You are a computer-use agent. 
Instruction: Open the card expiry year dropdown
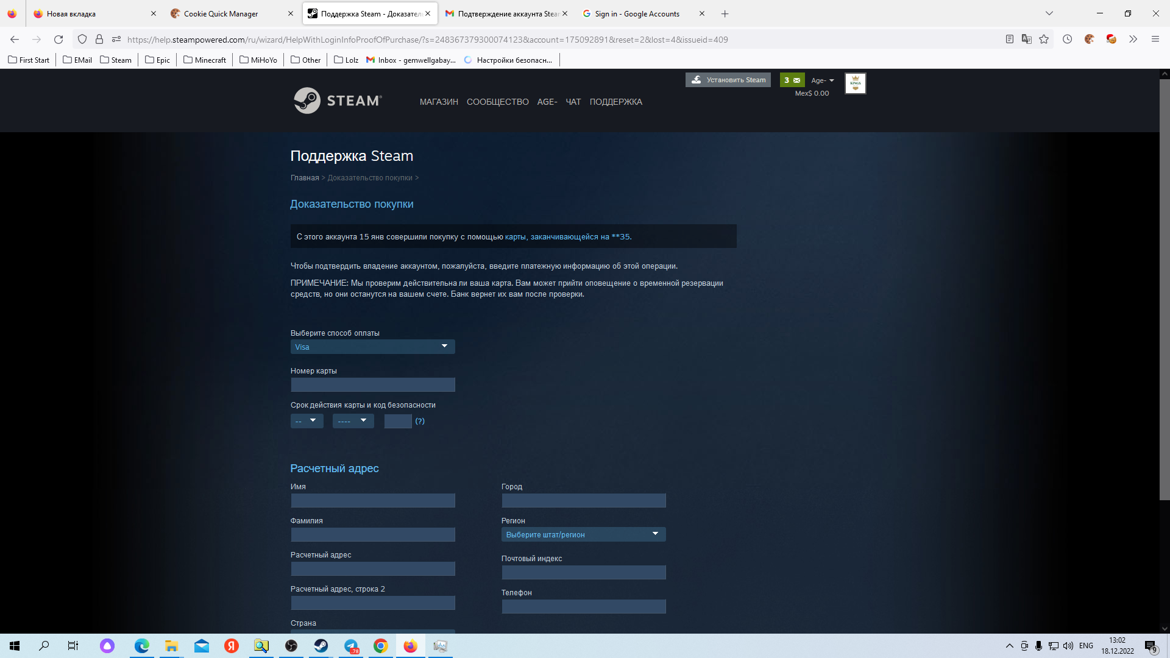pos(353,421)
